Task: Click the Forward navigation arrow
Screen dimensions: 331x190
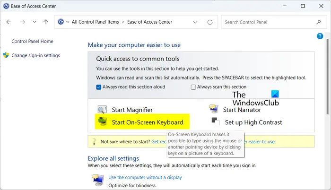Action: (22, 22)
